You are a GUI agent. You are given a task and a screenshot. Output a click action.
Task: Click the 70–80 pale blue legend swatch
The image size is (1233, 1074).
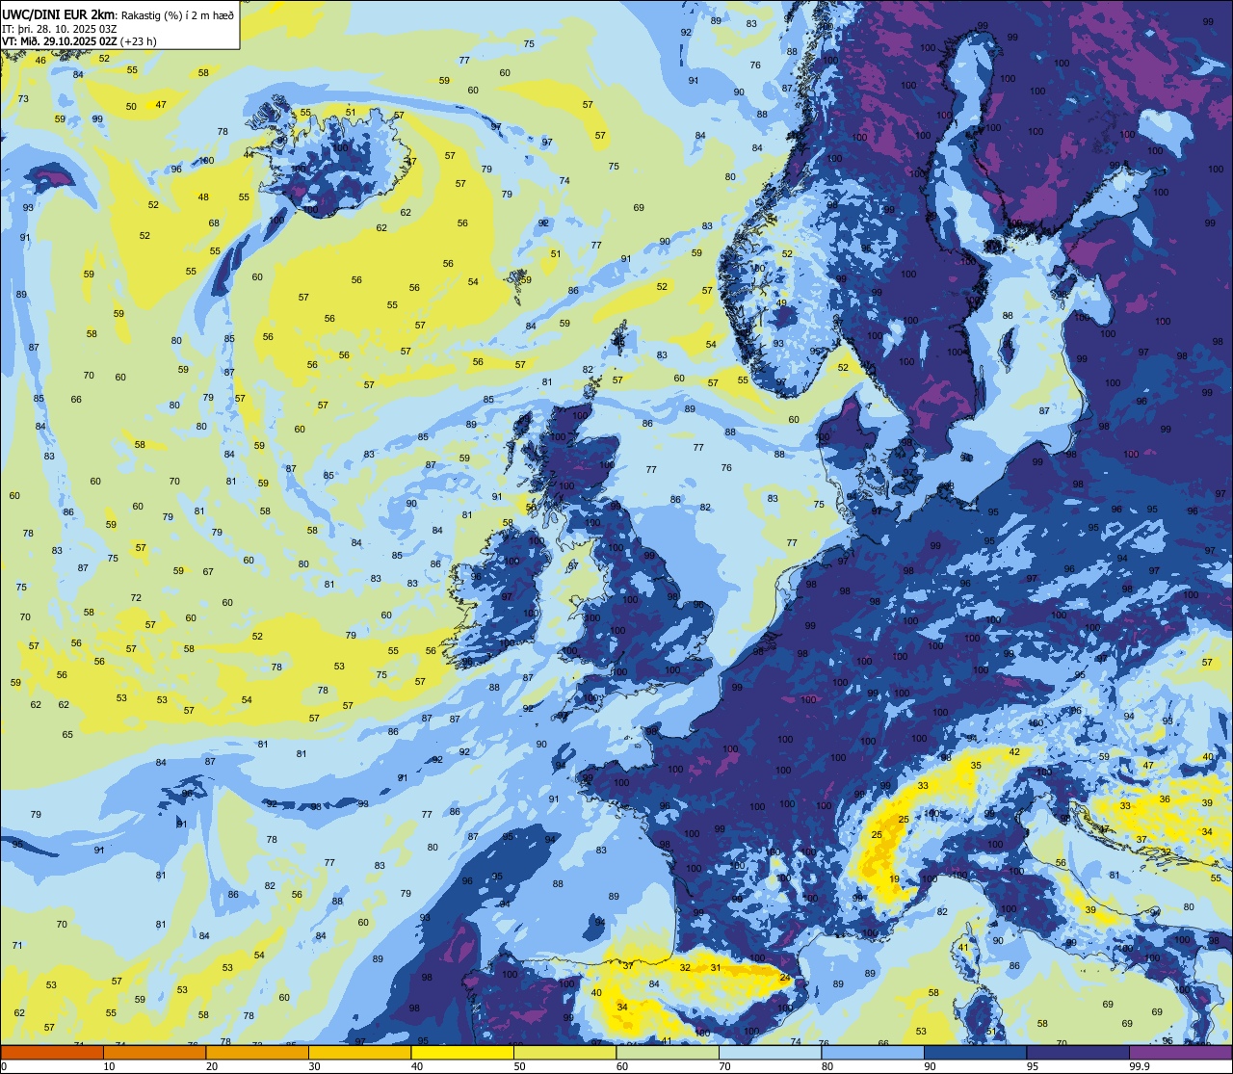tap(770, 1053)
